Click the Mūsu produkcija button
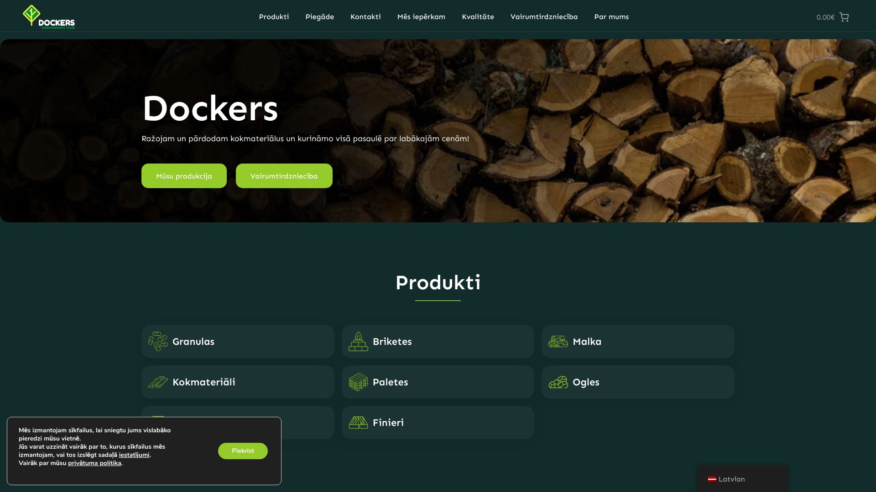The width and height of the screenshot is (876, 492). 184,176
